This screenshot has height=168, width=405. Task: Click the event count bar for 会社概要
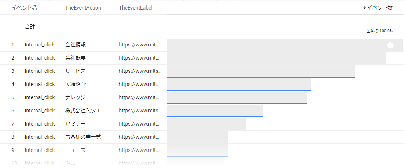coord(276,58)
